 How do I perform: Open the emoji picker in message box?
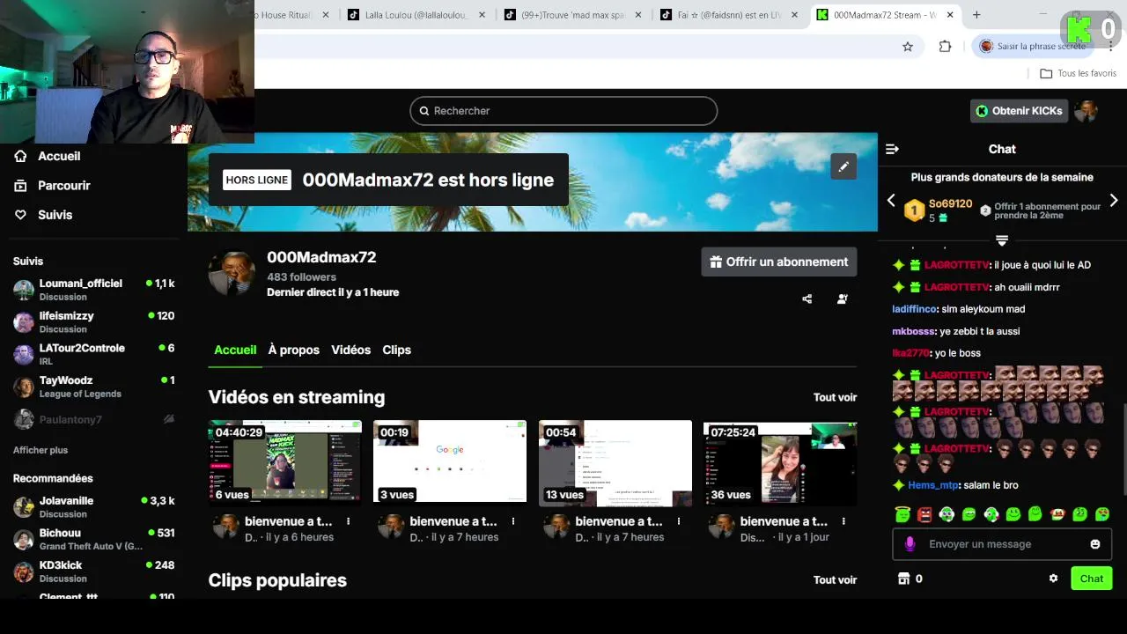[x=1095, y=544]
